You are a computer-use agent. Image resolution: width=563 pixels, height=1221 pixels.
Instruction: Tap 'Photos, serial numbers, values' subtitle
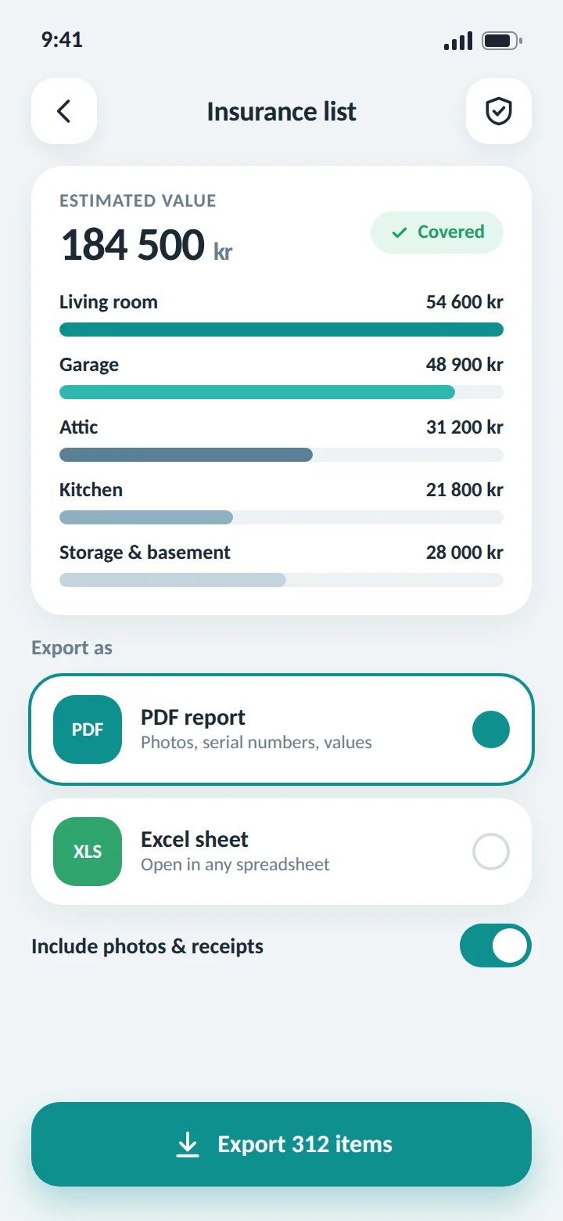(256, 742)
